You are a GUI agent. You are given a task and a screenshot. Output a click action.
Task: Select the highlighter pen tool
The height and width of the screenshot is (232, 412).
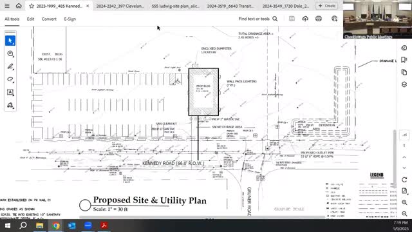10,66
